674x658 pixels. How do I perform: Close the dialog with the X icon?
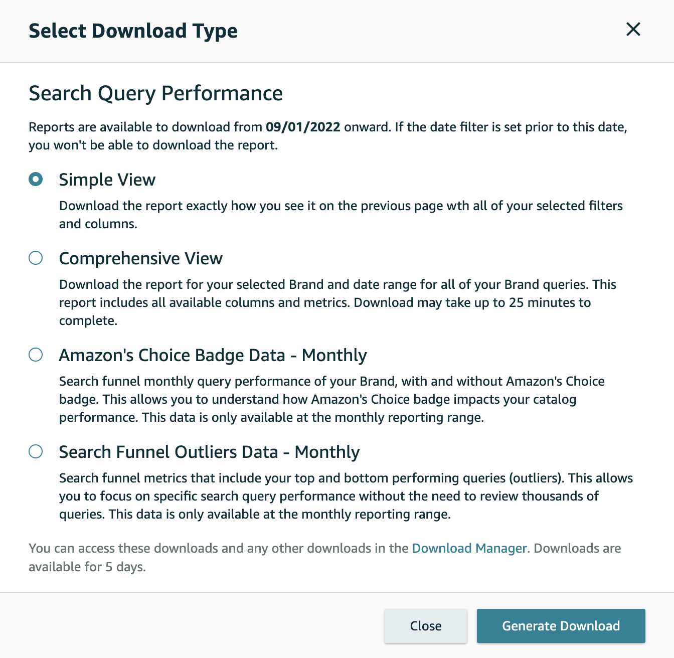(x=633, y=30)
